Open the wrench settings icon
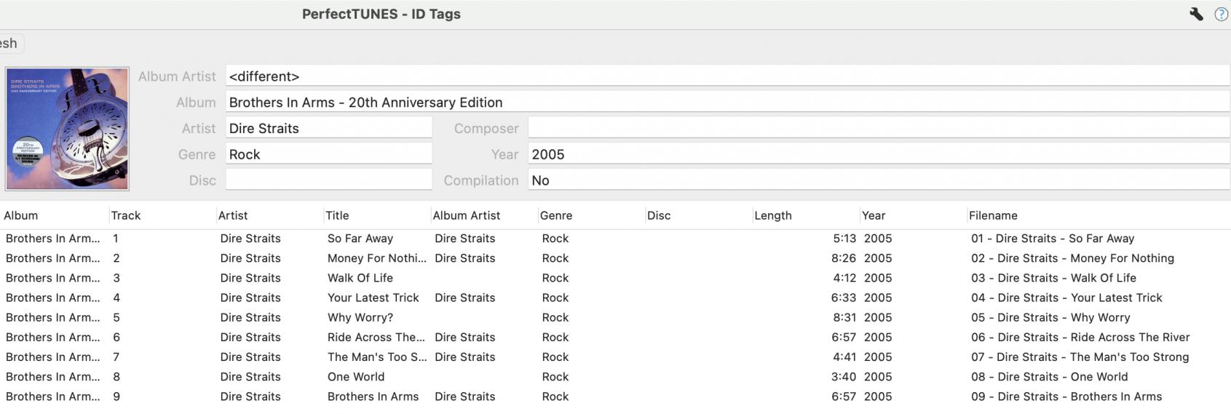This screenshot has width=1231, height=414. (1196, 14)
